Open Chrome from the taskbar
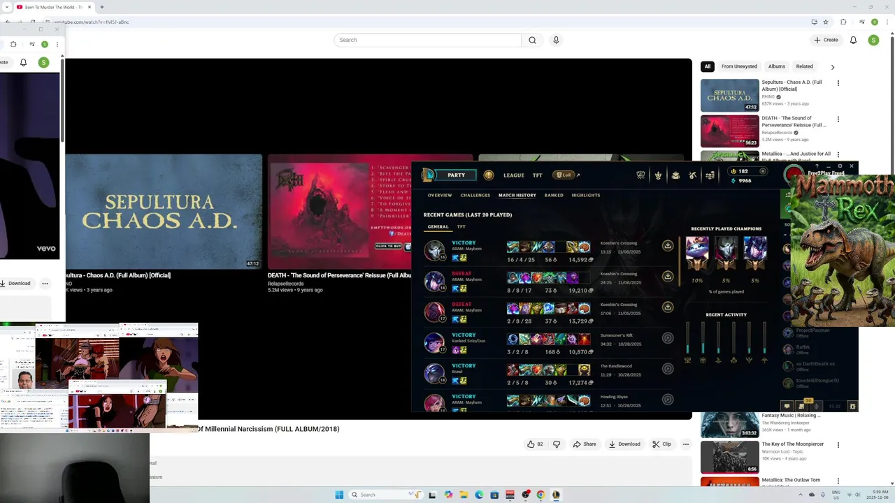This screenshot has height=503, width=895. (x=540, y=495)
